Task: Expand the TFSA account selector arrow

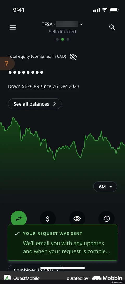Action: coord(81,24)
